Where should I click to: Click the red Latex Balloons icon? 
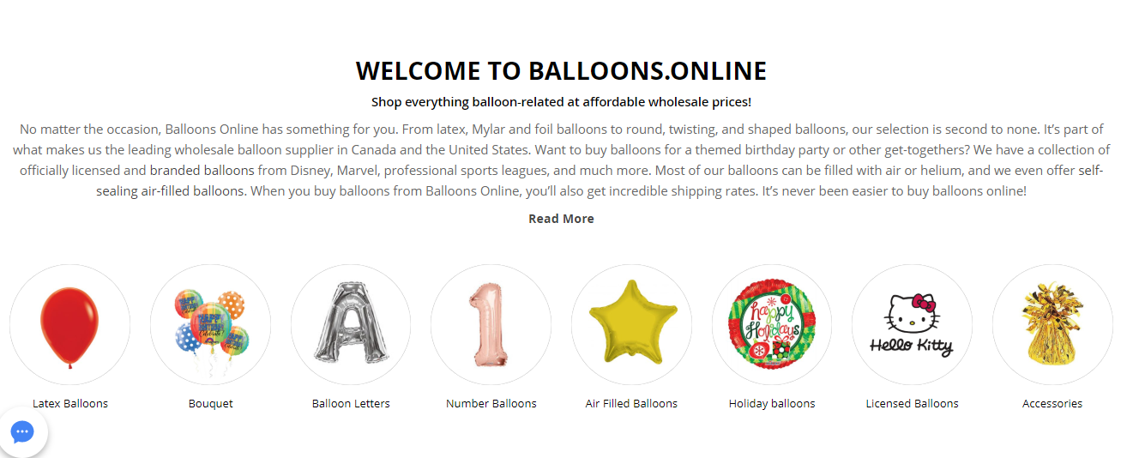point(69,325)
